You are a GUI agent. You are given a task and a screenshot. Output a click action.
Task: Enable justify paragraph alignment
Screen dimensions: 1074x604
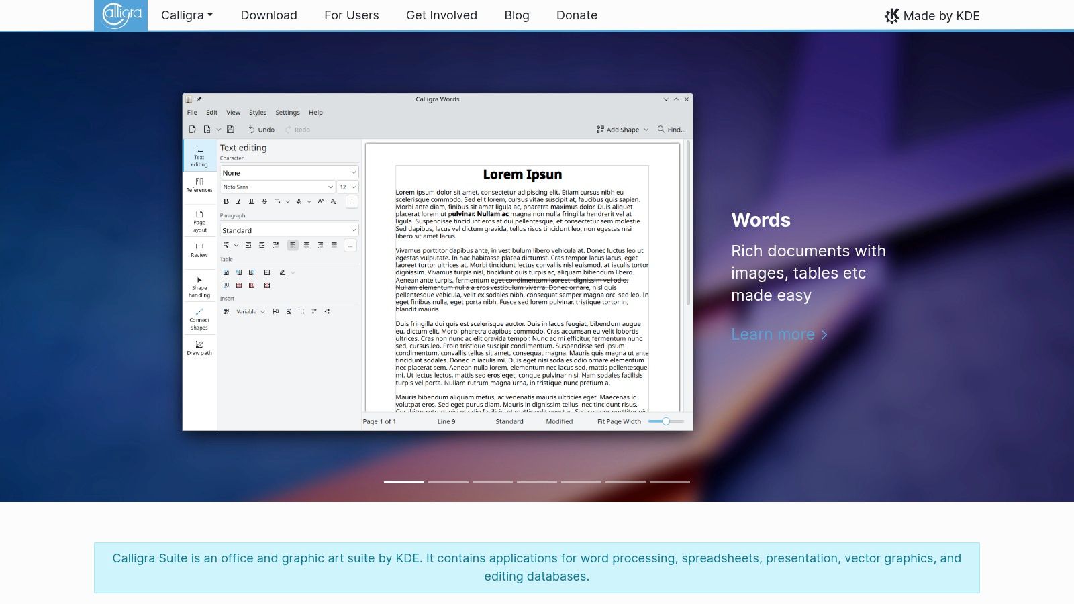click(334, 245)
